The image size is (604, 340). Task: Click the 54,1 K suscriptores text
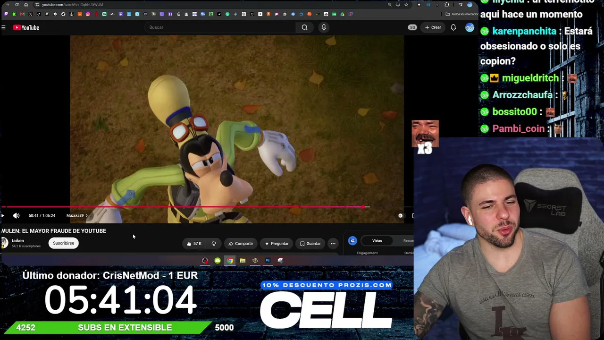(x=26, y=246)
